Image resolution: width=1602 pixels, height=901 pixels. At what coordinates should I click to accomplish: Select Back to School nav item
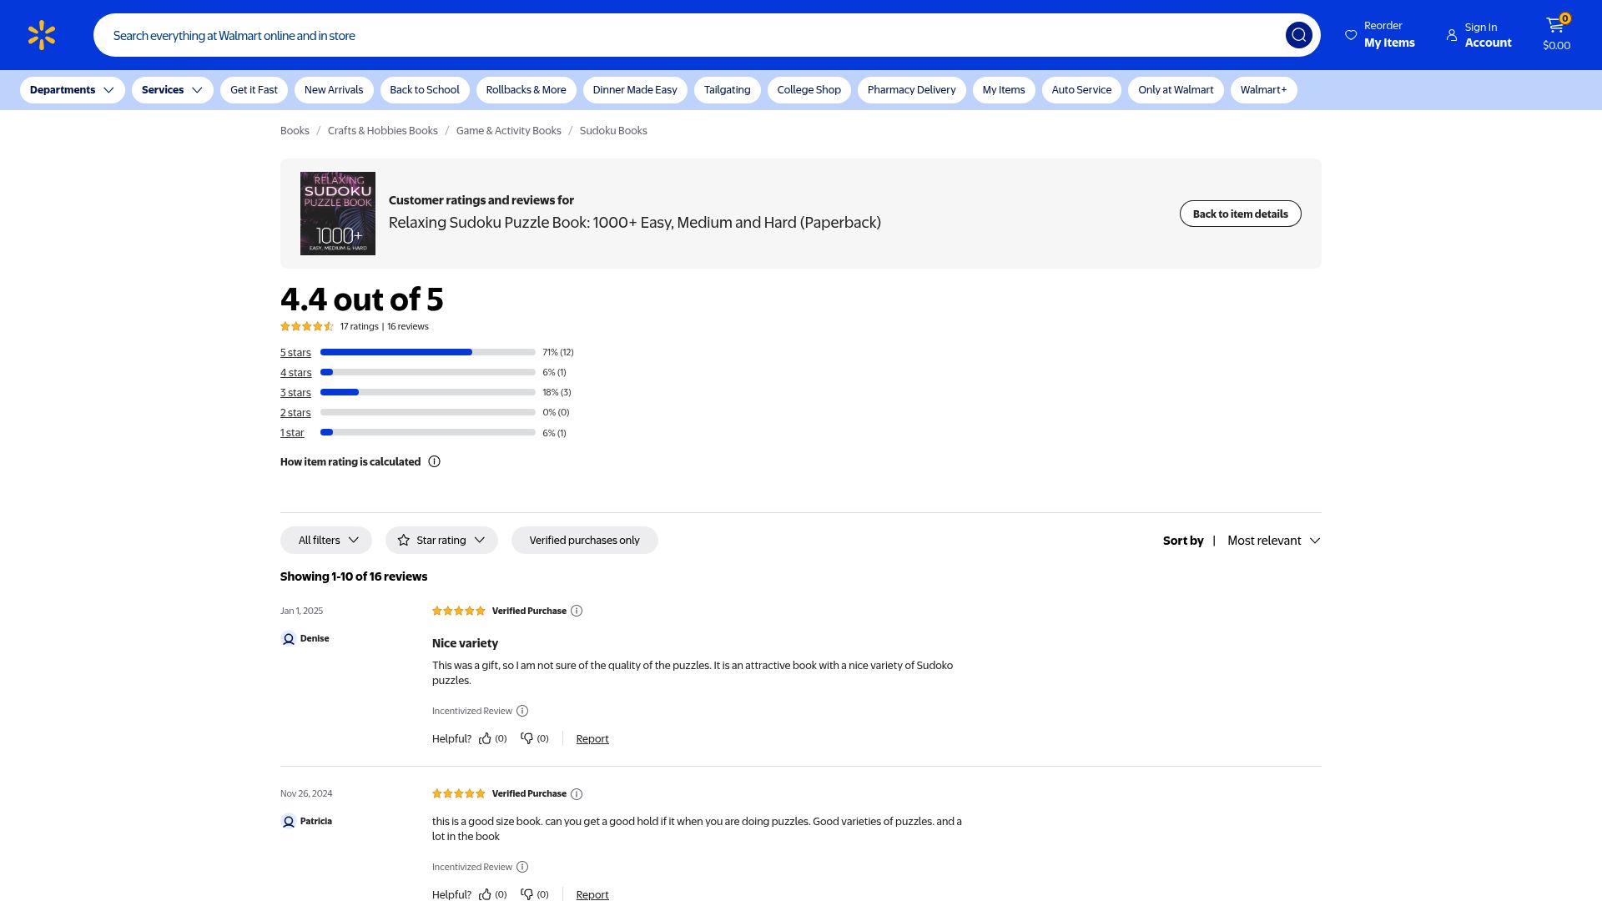click(x=425, y=90)
